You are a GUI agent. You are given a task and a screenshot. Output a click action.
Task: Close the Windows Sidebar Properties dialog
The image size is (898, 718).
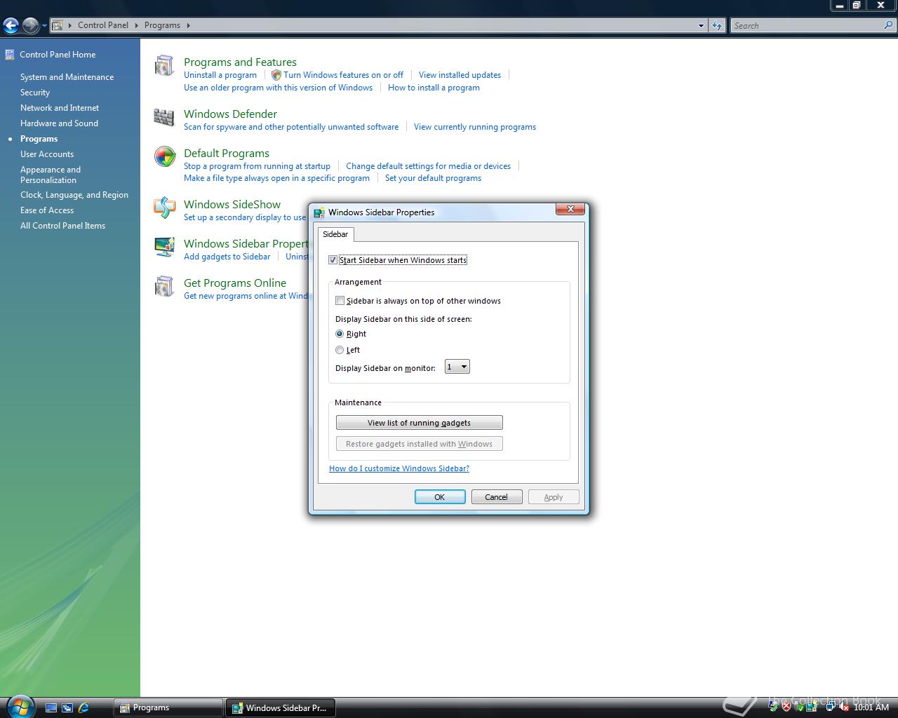(570, 209)
